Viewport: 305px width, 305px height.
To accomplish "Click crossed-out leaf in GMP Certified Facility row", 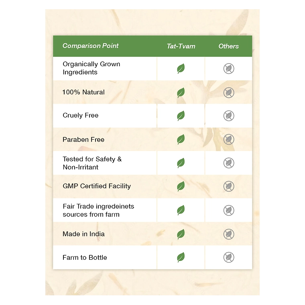I will (229, 186).
